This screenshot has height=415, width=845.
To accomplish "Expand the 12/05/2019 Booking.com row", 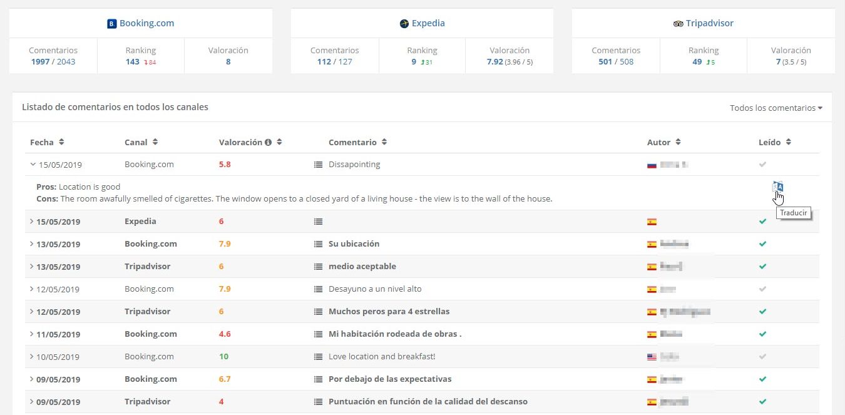I will 33,289.
